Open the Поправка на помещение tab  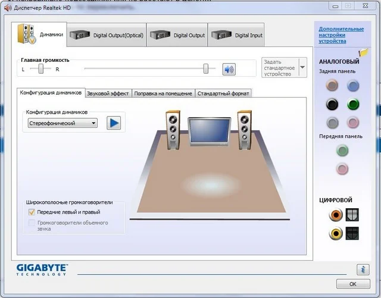[x=163, y=93]
